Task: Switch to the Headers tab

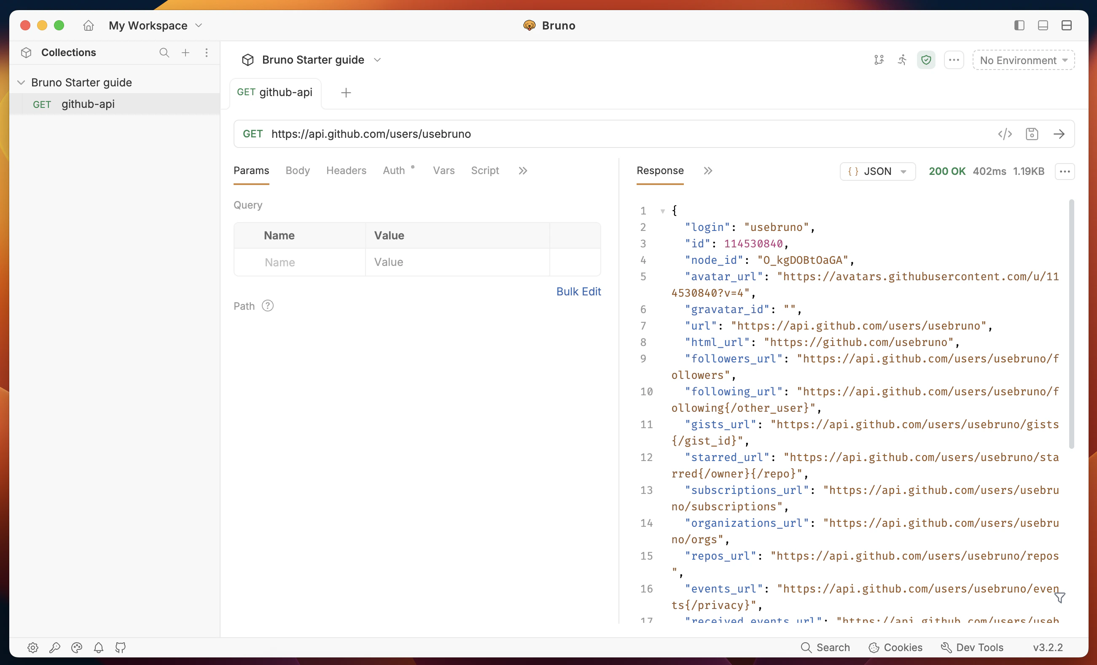Action: [346, 171]
